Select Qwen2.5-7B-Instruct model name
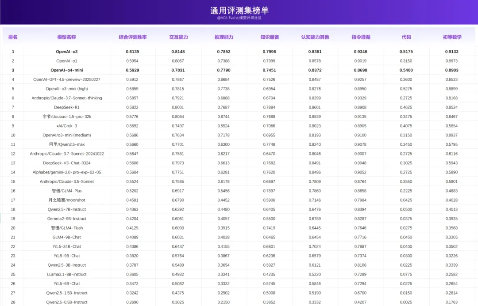This screenshot has width=478, height=306. coord(67,209)
